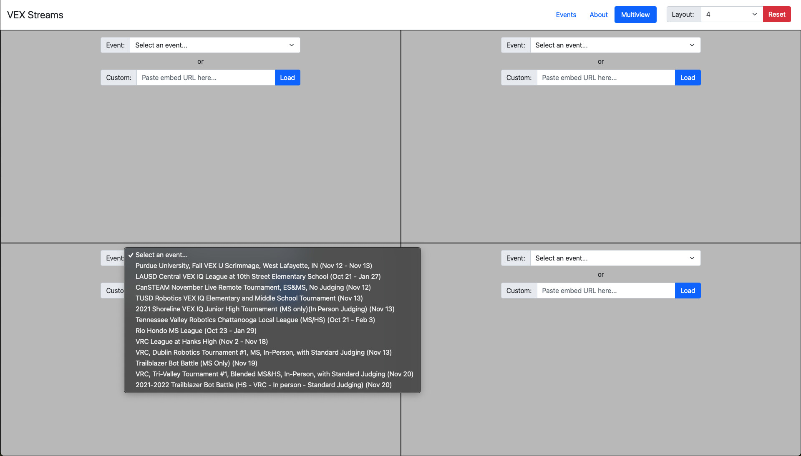801x456 pixels.
Task: Pick VRC League at Hanks High
Action: [202, 341]
